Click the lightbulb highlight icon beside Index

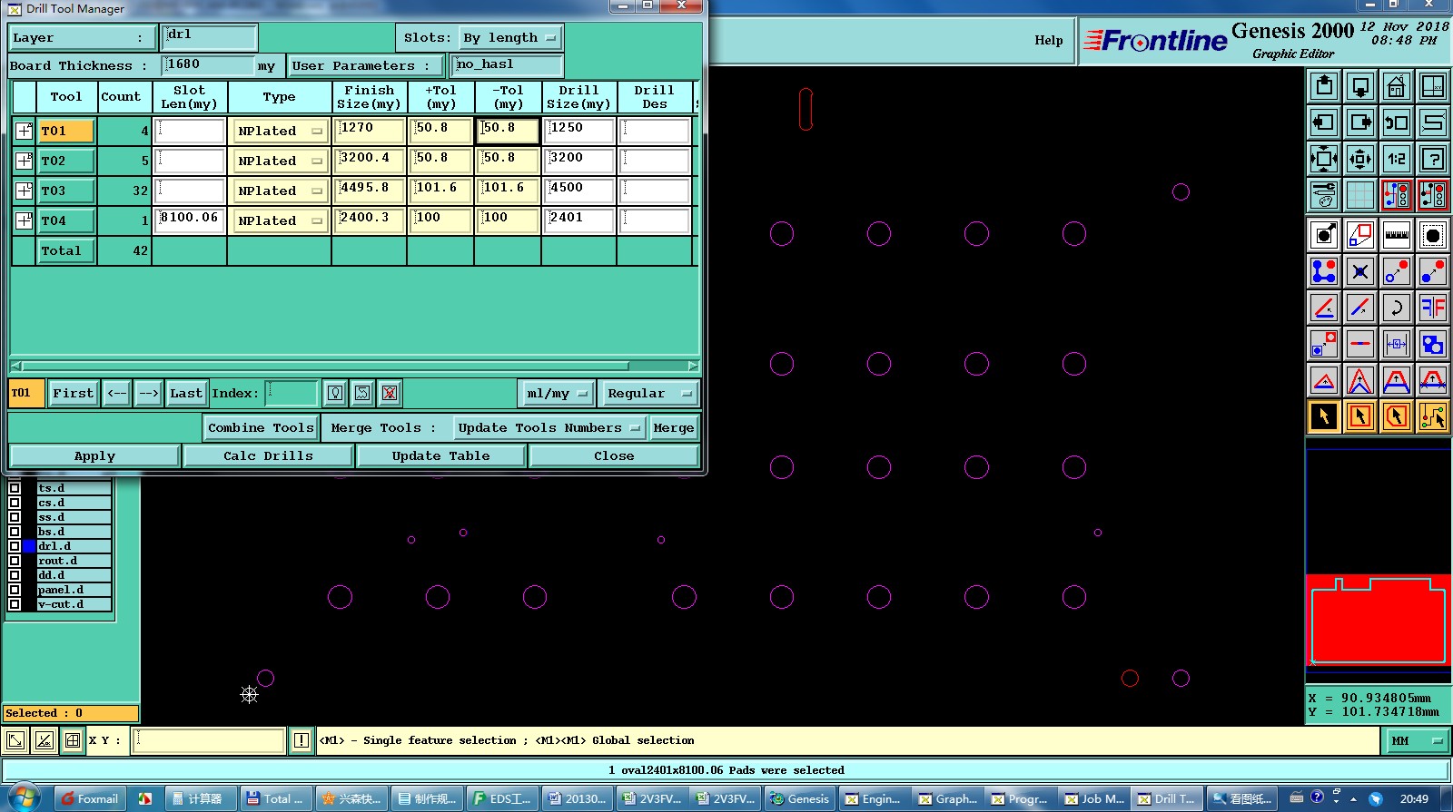coord(335,393)
